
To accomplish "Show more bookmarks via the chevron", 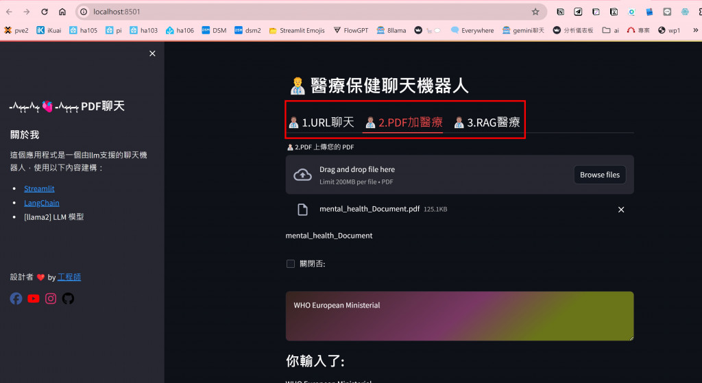I will [x=695, y=30].
